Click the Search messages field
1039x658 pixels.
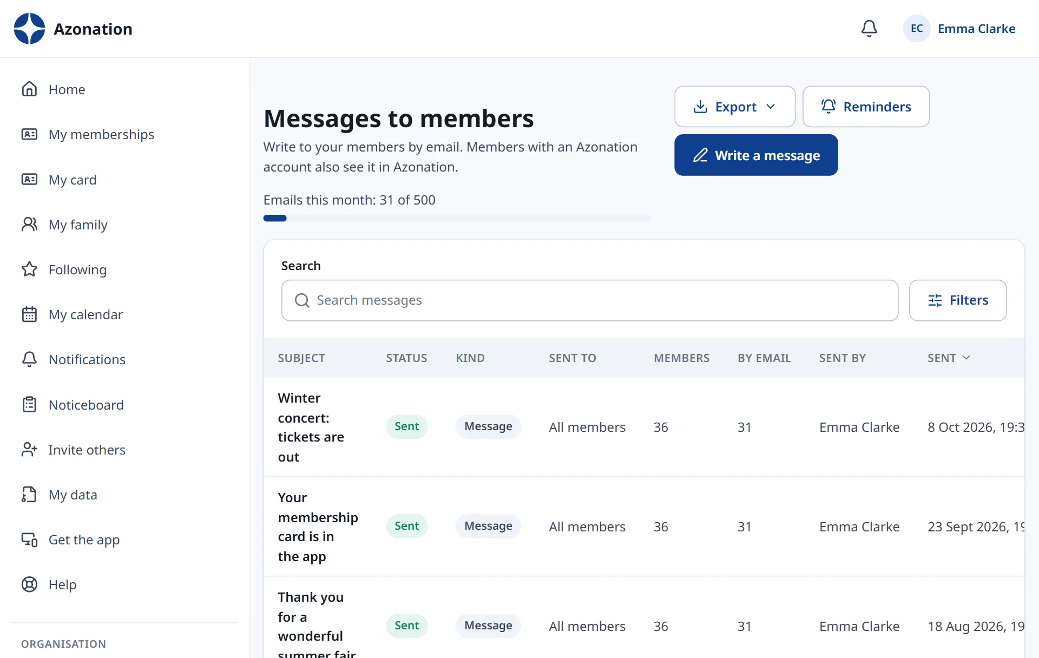[x=590, y=300]
